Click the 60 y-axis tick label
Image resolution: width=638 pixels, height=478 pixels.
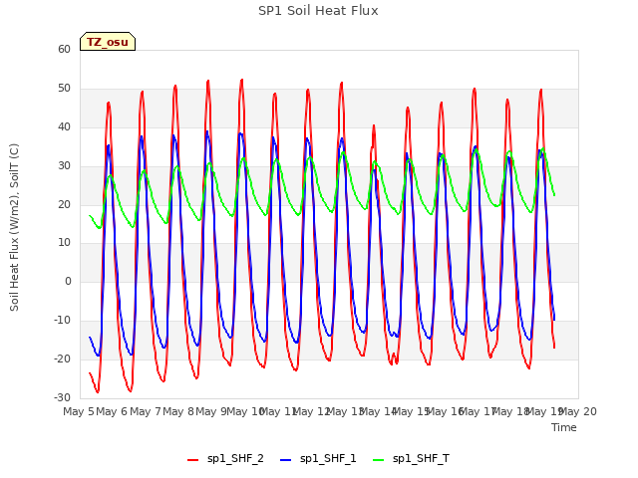click(x=64, y=49)
